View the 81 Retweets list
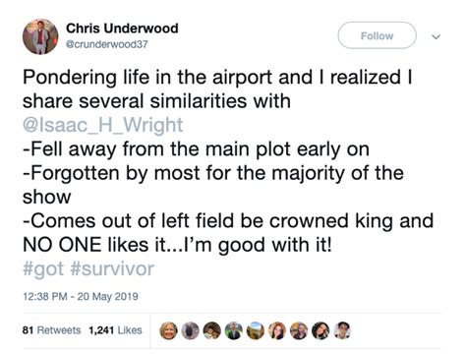The image size is (466, 354). coord(51,330)
